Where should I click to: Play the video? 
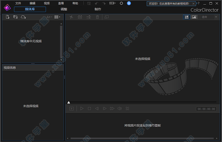pos(82,108)
